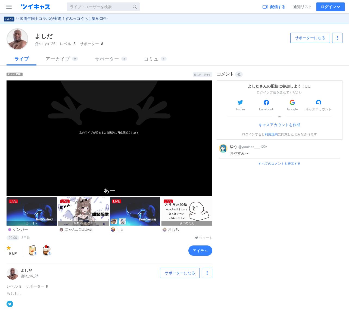The height and width of the screenshot is (327, 349).
Task: Switch to the コミュ tab
Action: pos(155,59)
